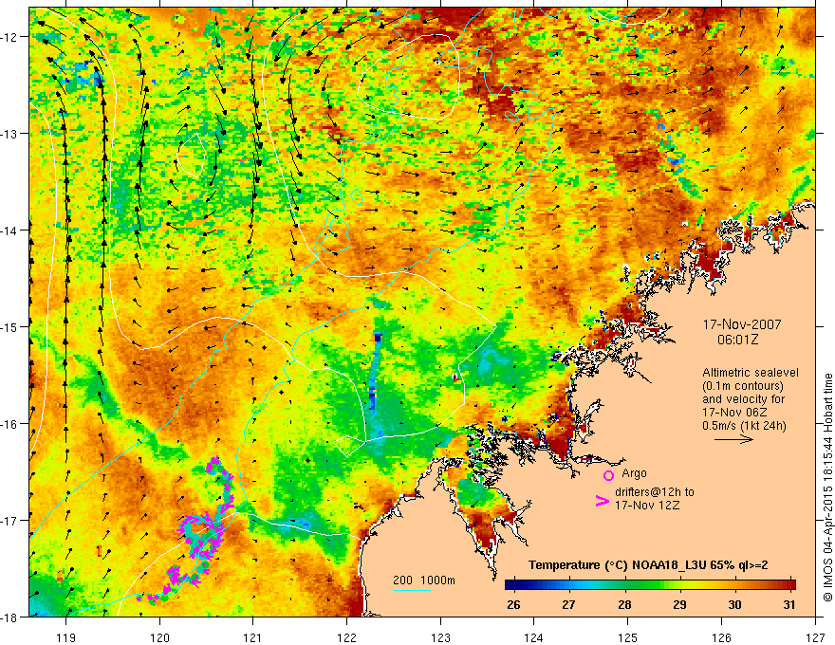
Task: Click longitude axis label 125
Action: coord(628,637)
